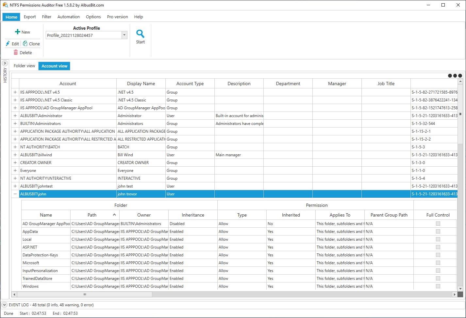Toggle Full Control checkbox for ASP.NET row
Viewport: 466px width, 318px height.
point(438,247)
